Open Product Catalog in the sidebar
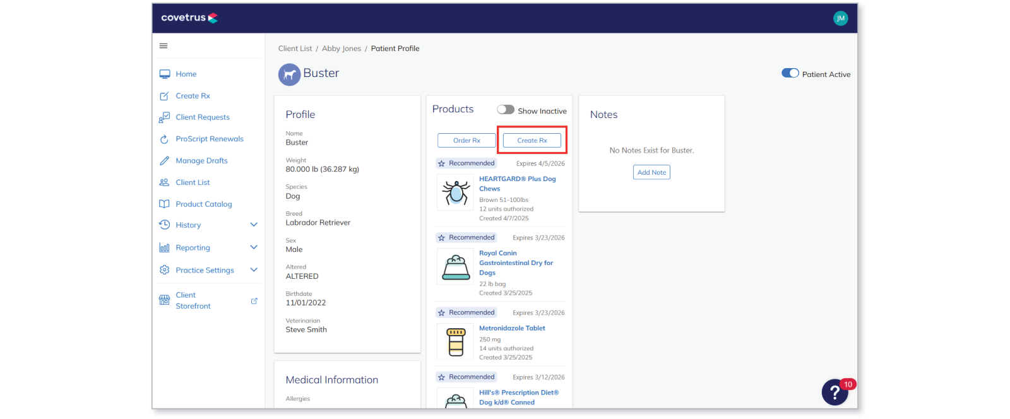The width and height of the screenshot is (1010, 419). 204,204
